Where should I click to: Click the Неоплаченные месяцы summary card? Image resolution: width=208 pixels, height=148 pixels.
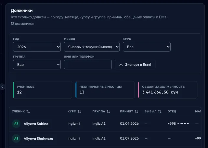pyautogui.click(x=105, y=90)
